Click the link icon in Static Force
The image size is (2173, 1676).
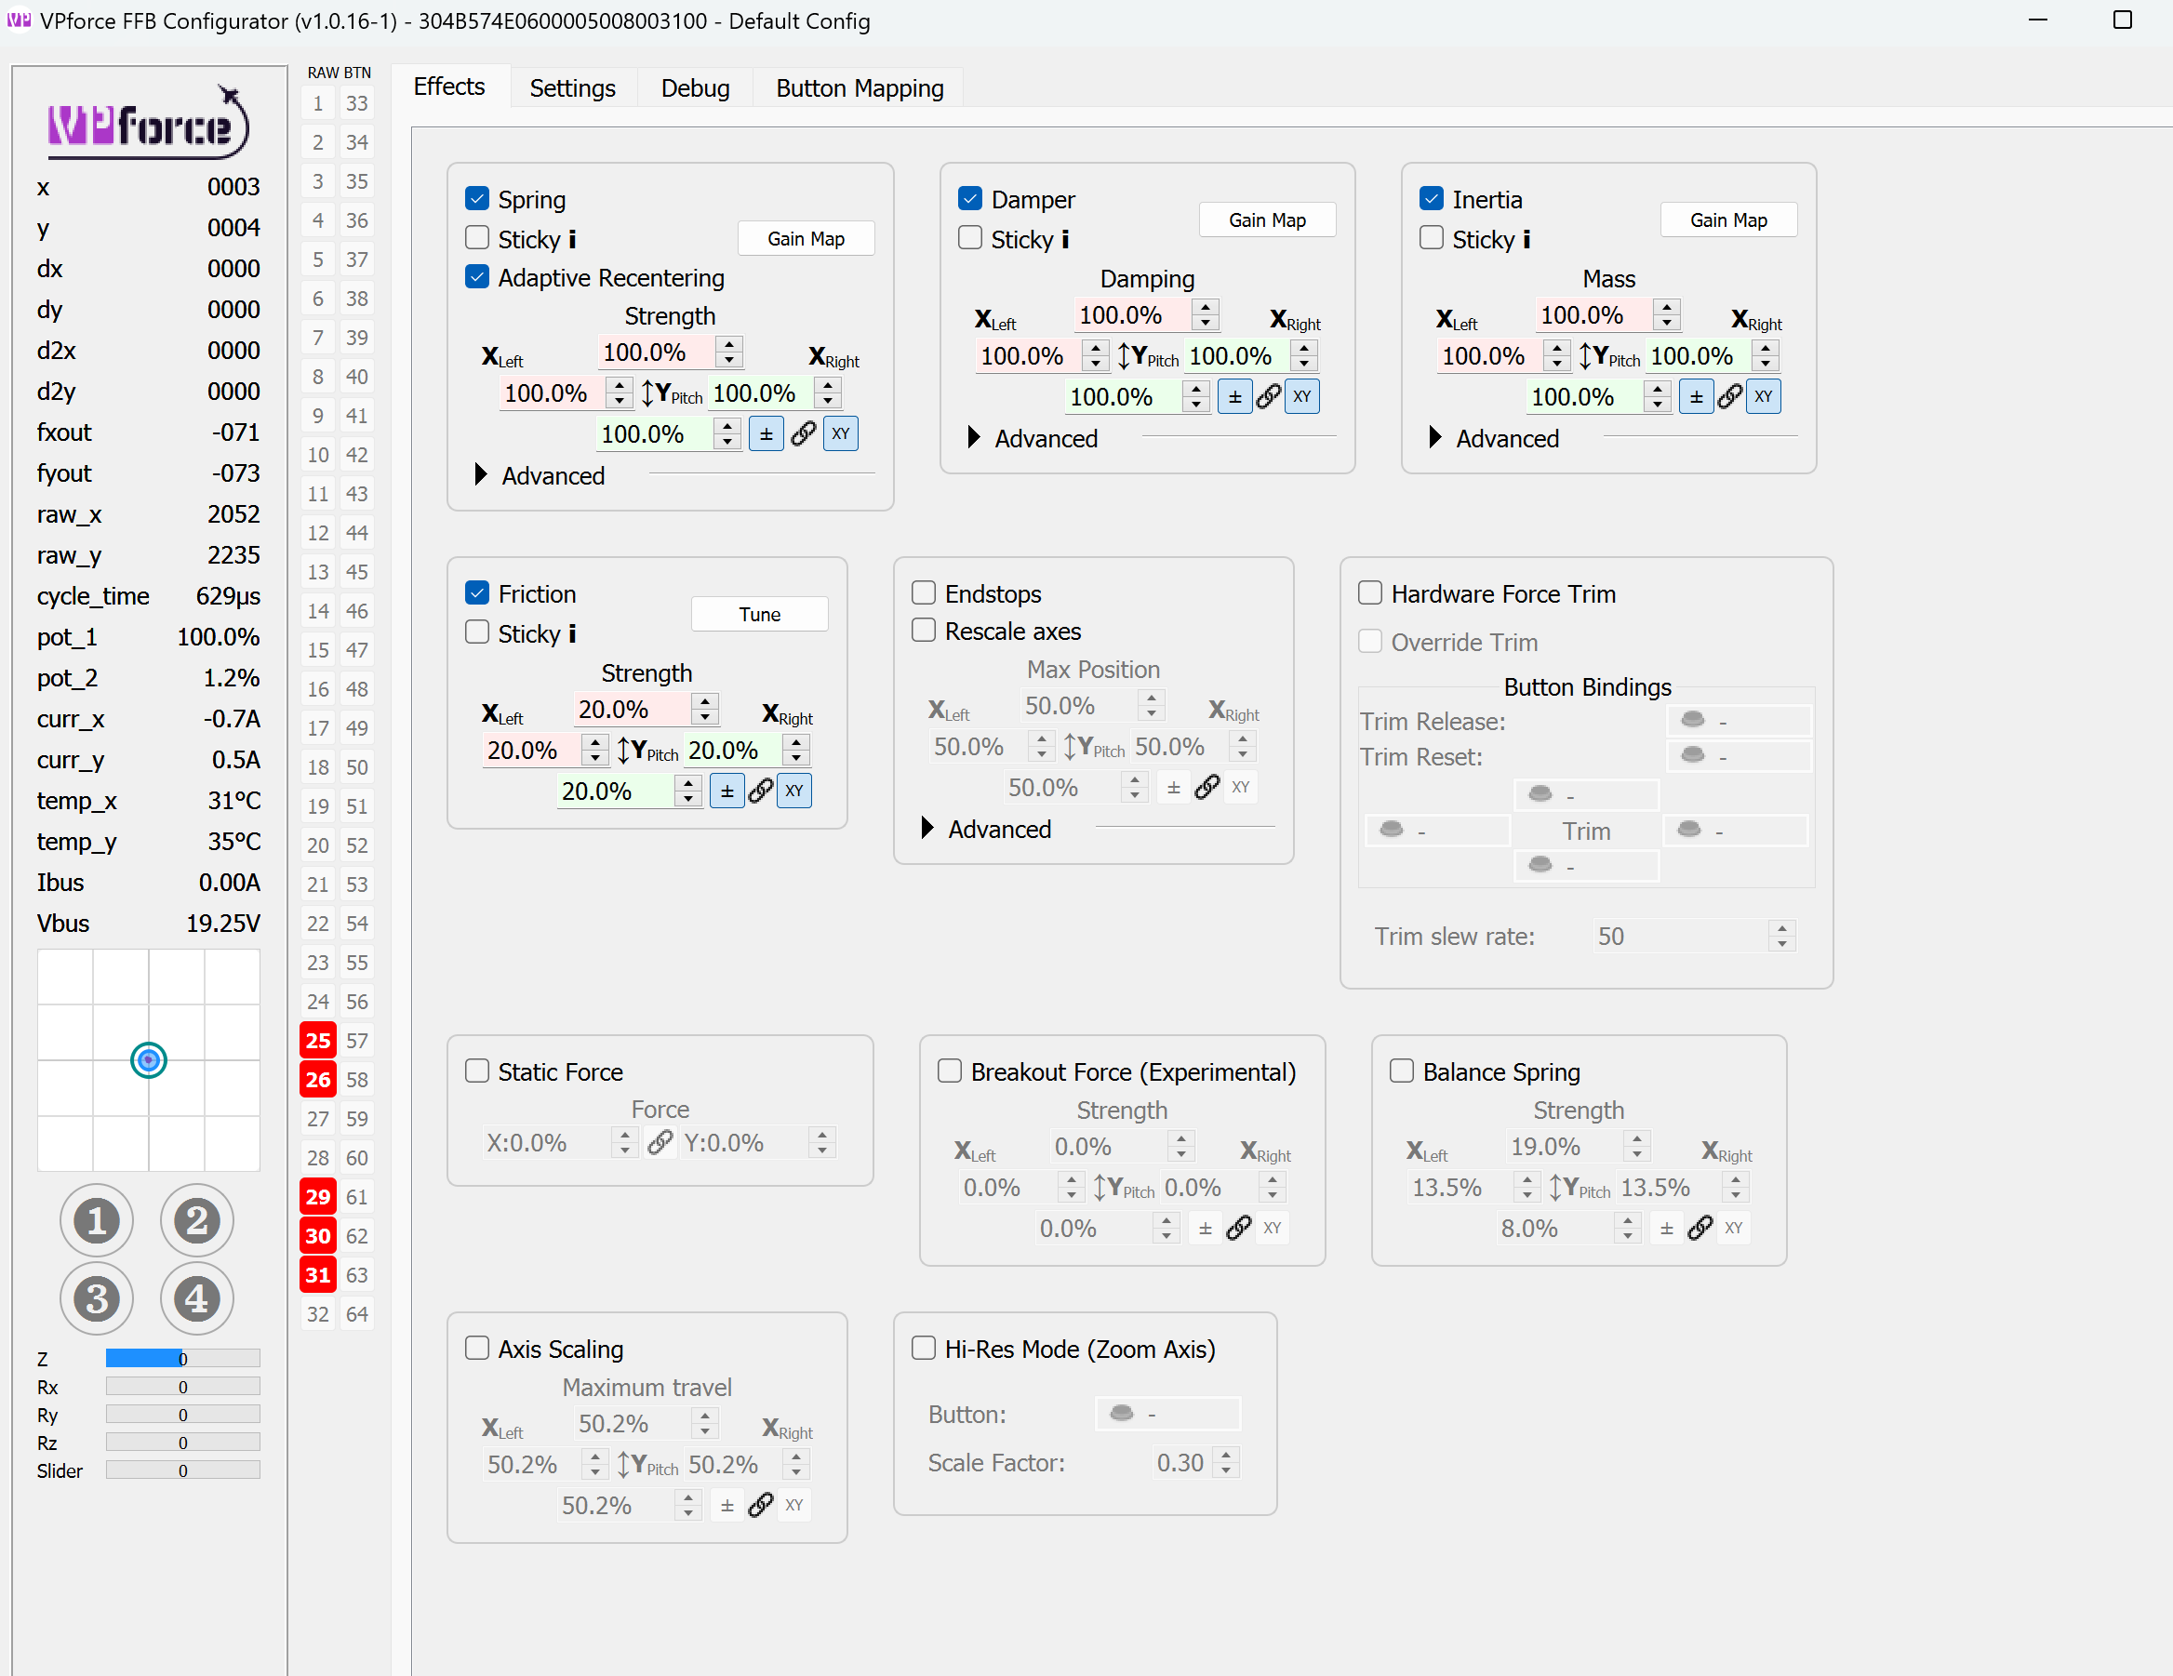[x=660, y=1143]
